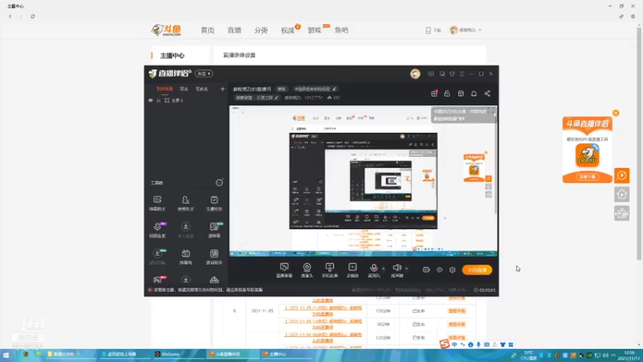Screen dimensions: 643x362
Task: Switch to WeGame in the taskbar
Action: pos(168,354)
